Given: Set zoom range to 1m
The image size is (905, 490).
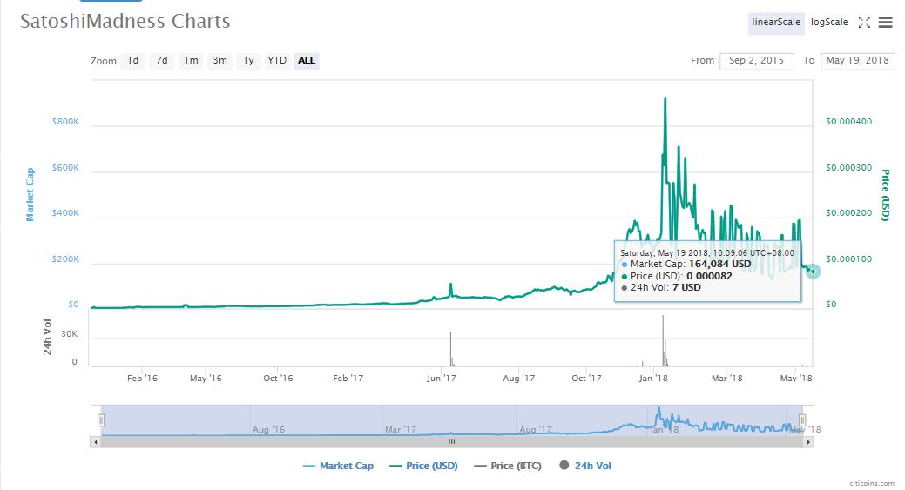Looking at the screenshot, I should (x=191, y=61).
